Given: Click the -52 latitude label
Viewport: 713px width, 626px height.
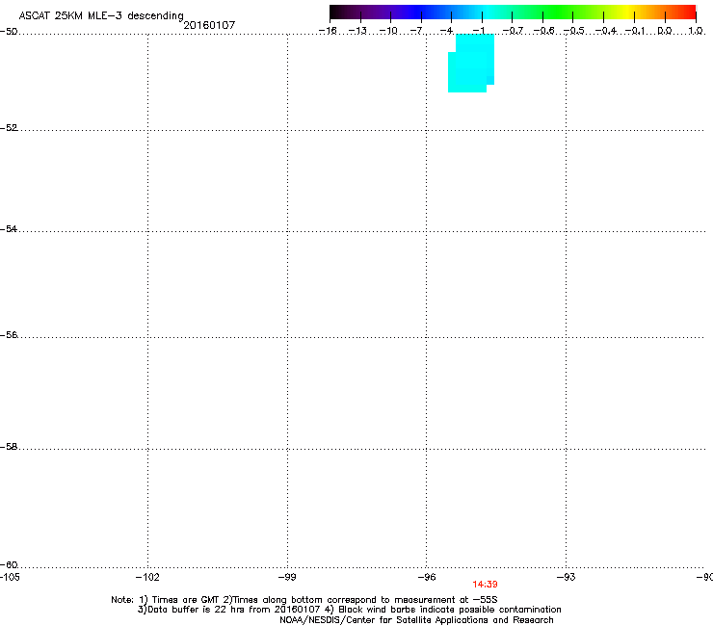Looking at the screenshot, I should coord(9,128).
